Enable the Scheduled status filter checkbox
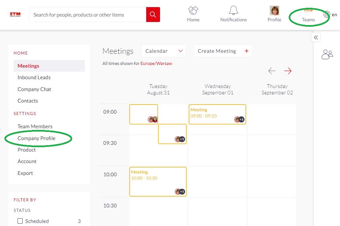 click(x=20, y=221)
